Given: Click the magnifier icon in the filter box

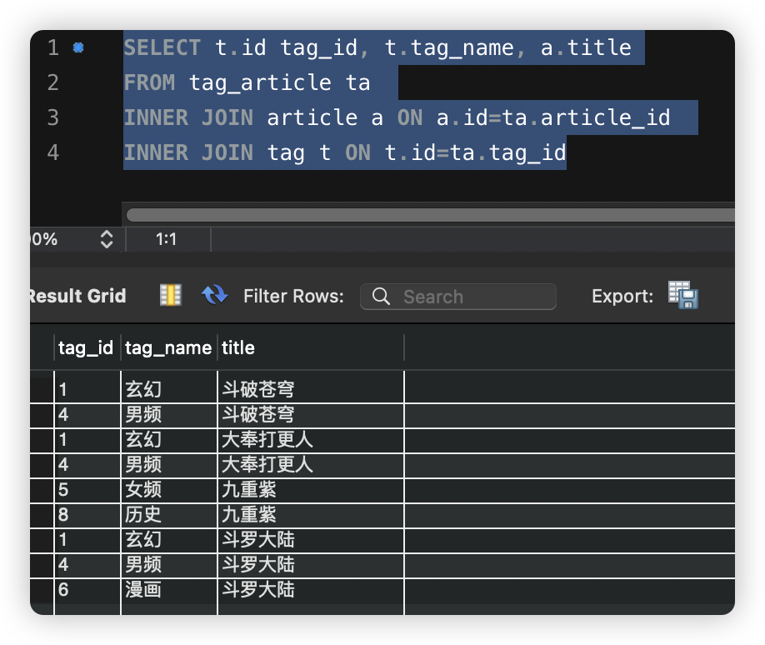Looking at the screenshot, I should [x=382, y=297].
